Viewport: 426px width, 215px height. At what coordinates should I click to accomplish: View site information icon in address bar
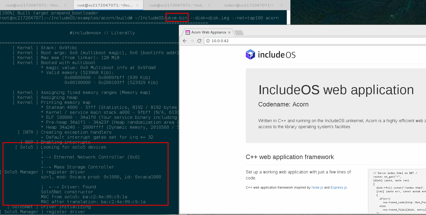tap(208, 41)
